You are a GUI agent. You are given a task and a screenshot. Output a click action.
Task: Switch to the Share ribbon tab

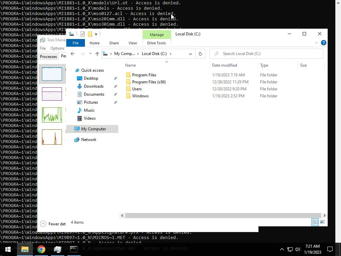click(x=114, y=43)
